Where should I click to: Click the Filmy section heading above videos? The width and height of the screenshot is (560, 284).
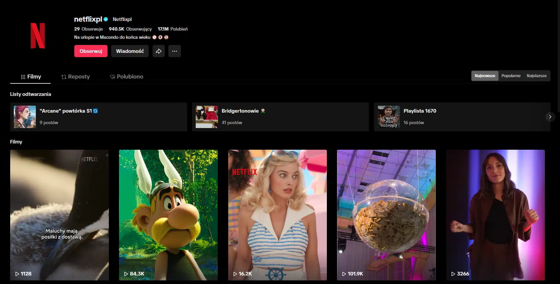coord(16,142)
